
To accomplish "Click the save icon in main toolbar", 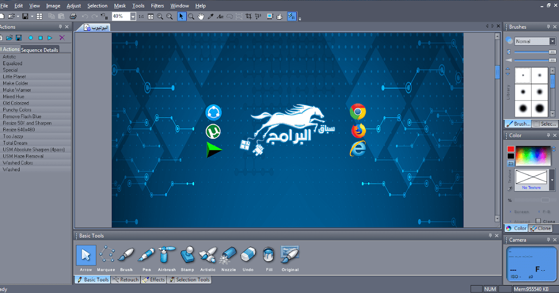I will (x=25, y=16).
